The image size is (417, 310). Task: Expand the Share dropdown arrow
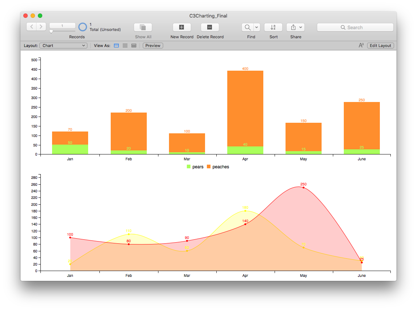(x=300, y=27)
